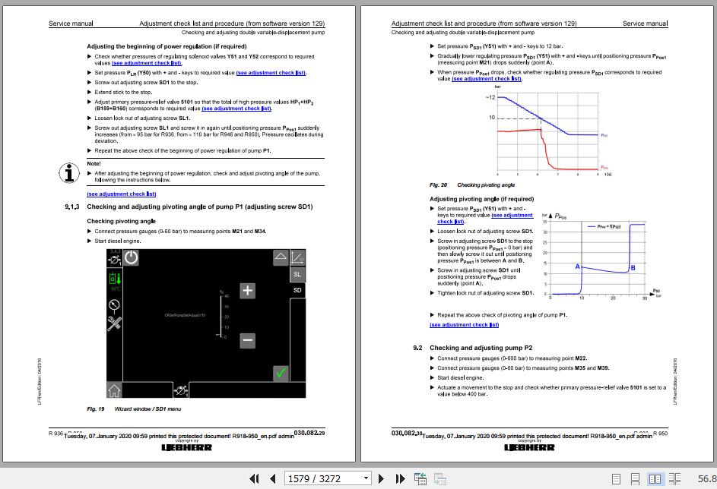
Task: Click the Liebherr logo on the right page footer
Action: [x=529, y=447]
